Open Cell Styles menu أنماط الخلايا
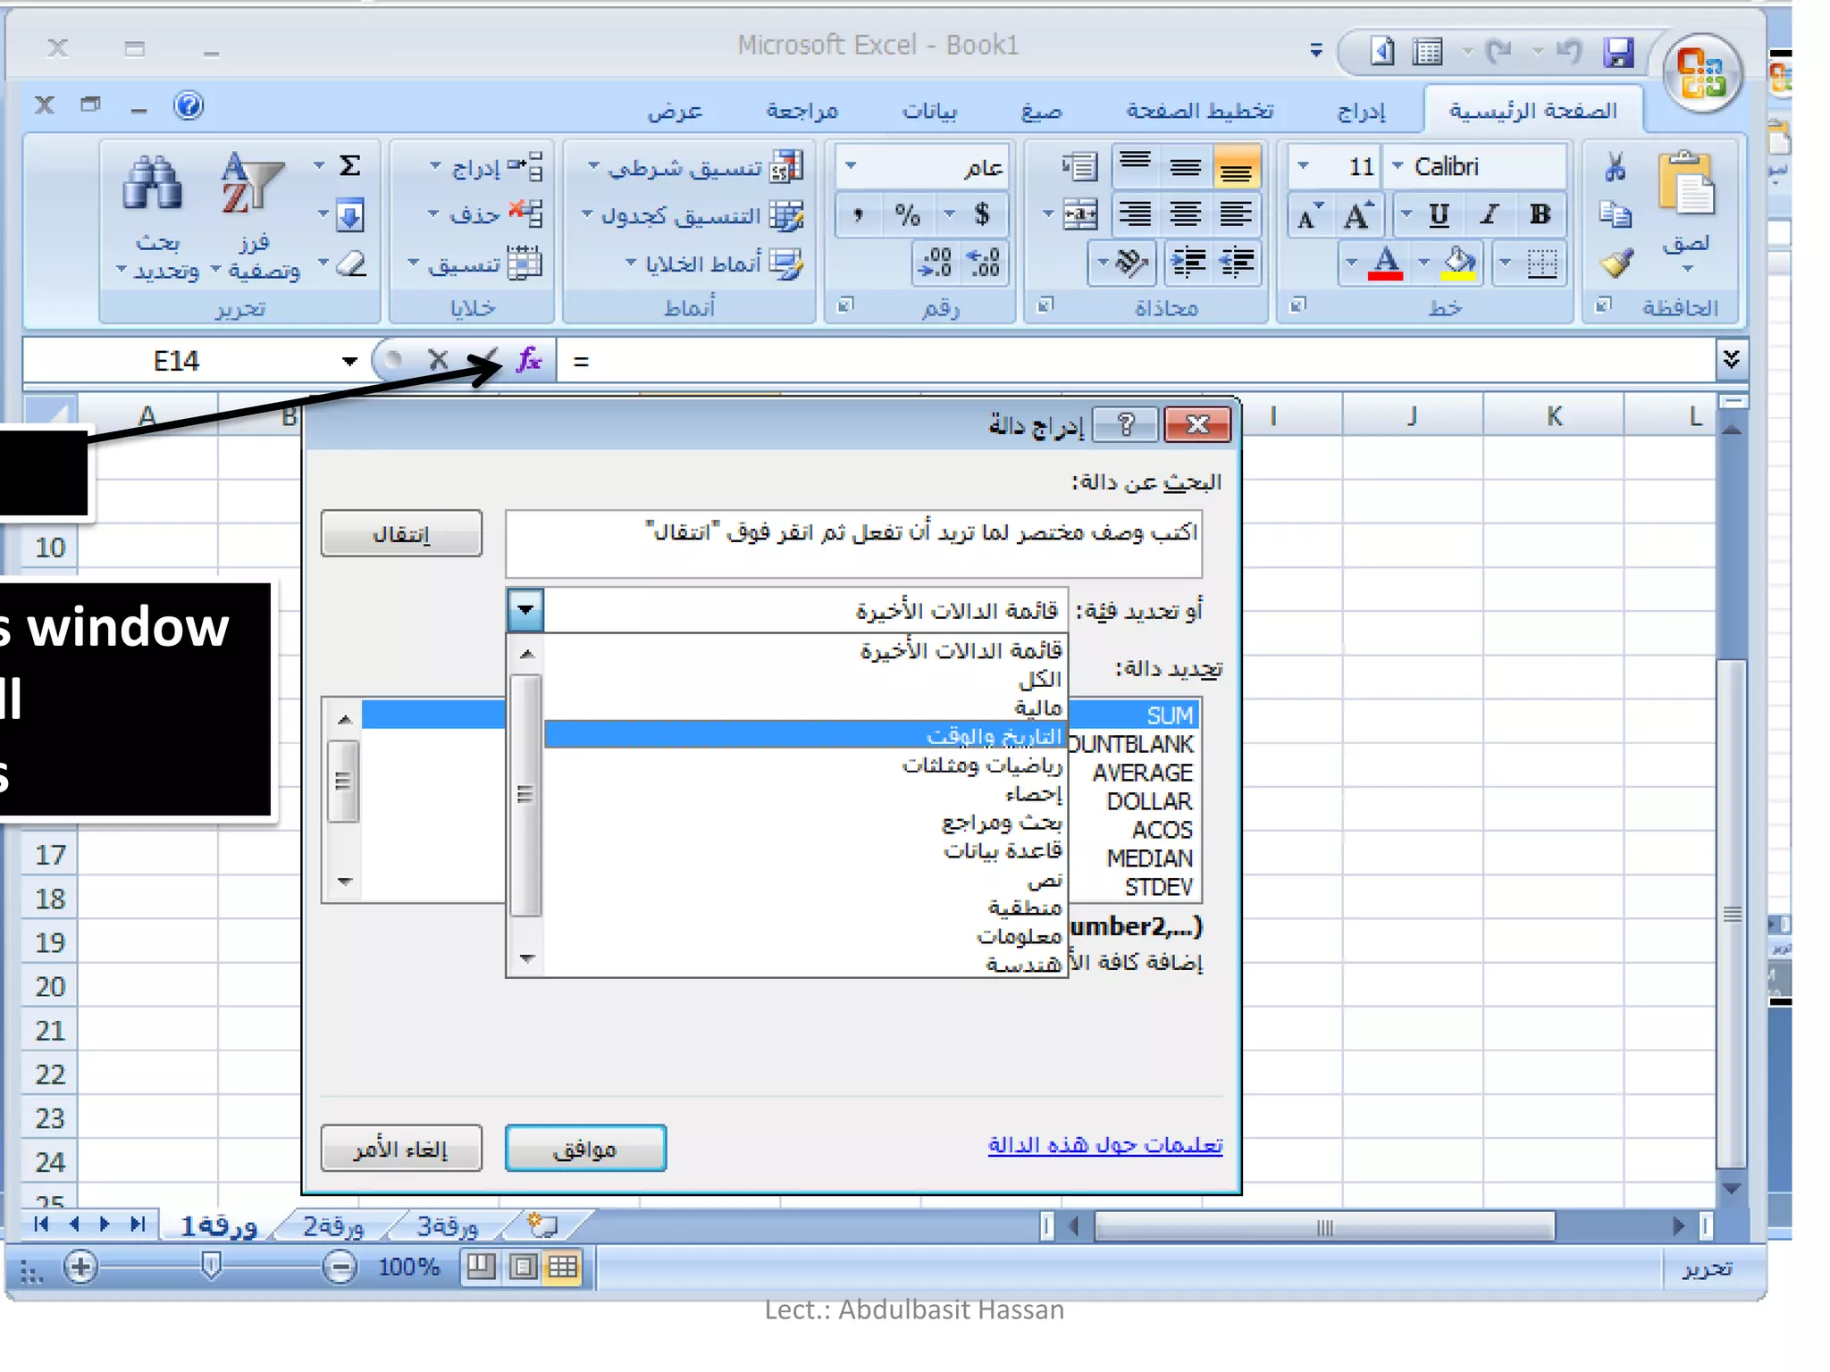Image resolution: width=1830 pixels, height=1372 pixels. tap(713, 264)
